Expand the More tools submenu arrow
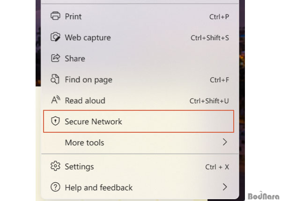This screenshot has height=201, width=281. pos(225,142)
